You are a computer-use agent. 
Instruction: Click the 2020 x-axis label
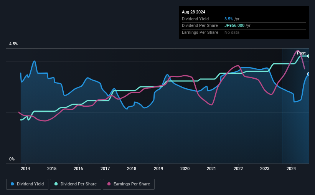(185, 169)
